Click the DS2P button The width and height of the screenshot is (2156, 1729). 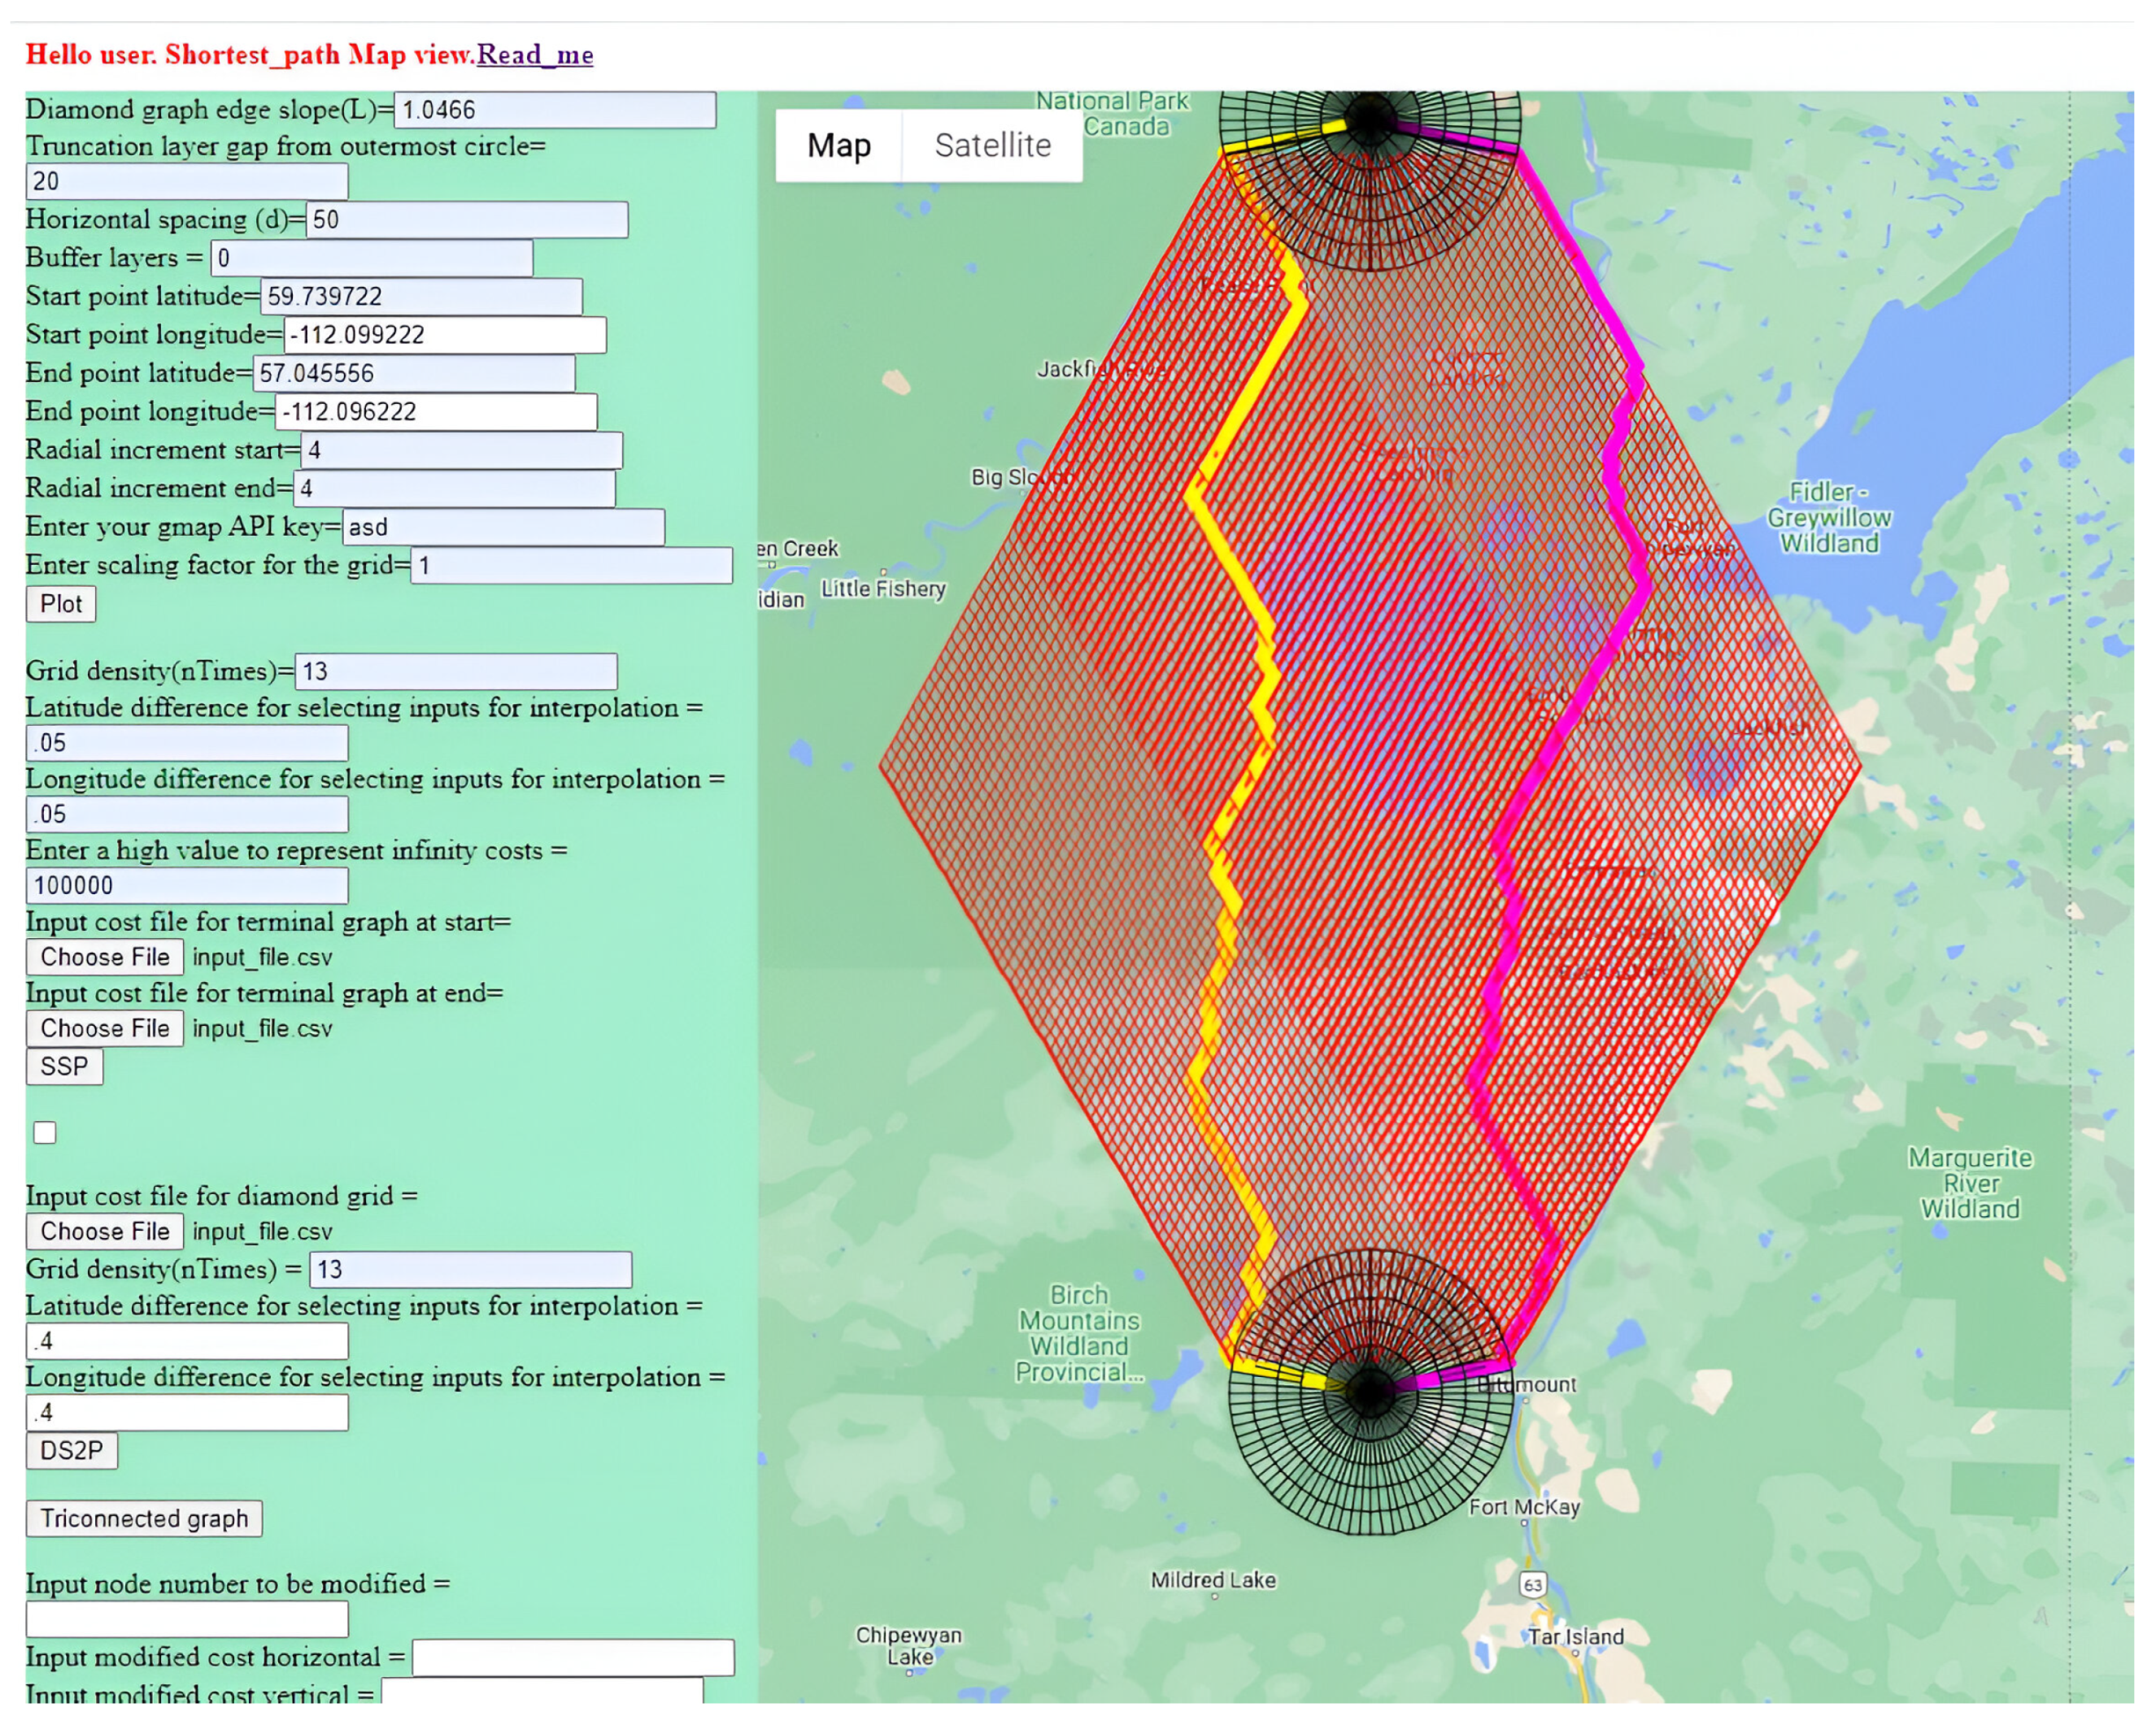point(71,1450)
